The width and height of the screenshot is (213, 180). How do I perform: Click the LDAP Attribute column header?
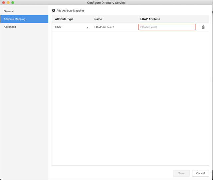150,19
